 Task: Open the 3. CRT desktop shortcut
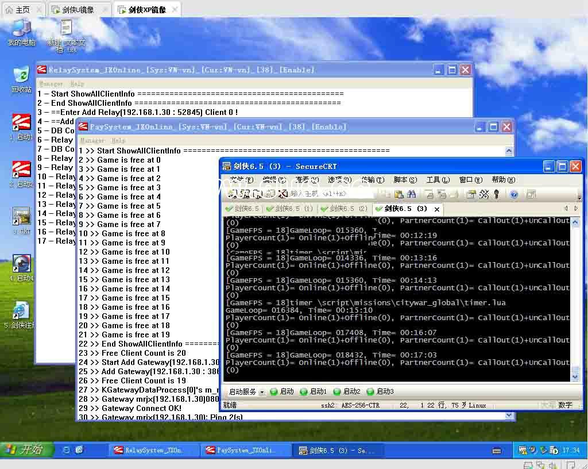coord(21,220)
